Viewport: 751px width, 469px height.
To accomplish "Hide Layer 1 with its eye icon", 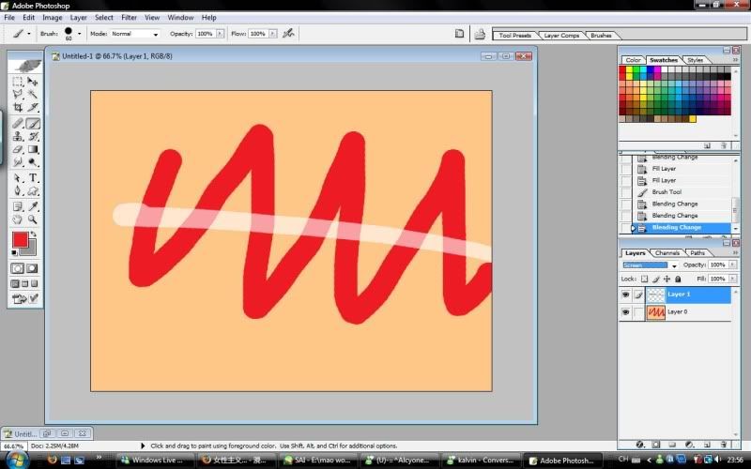I will (x=625, y=295).
